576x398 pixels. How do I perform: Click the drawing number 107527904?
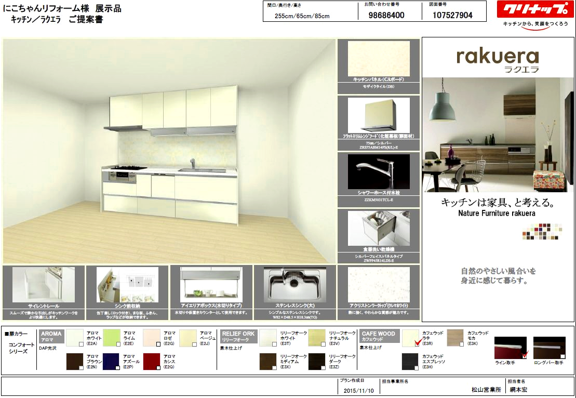[x=452, y=15]
